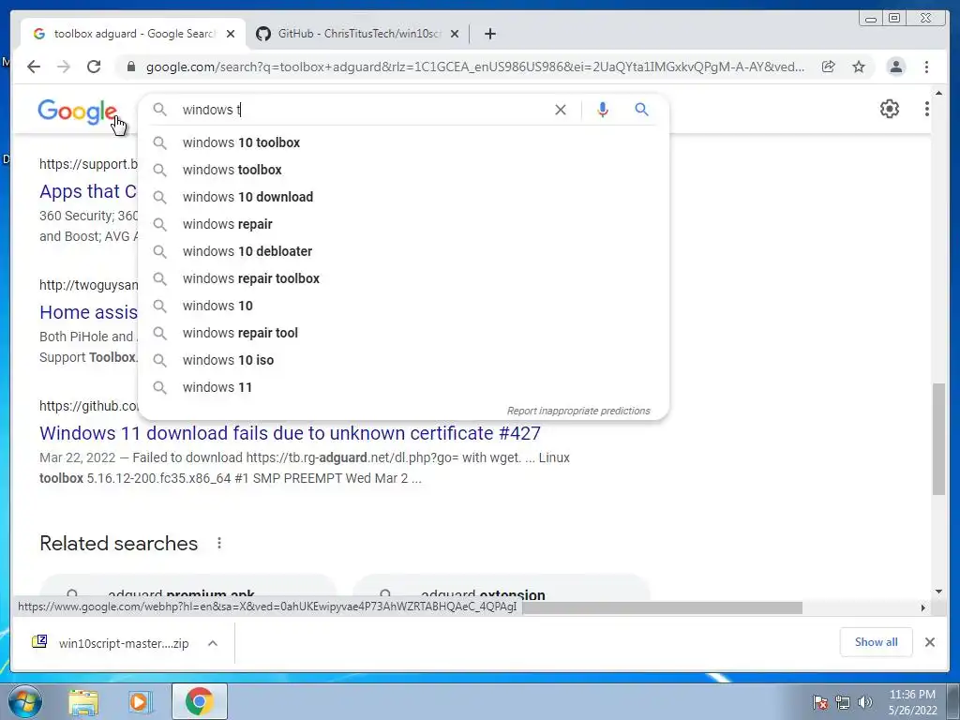Report inappropriate predictions link
The height and width of the screenshot is (720, 960).
tap(578, 411)
